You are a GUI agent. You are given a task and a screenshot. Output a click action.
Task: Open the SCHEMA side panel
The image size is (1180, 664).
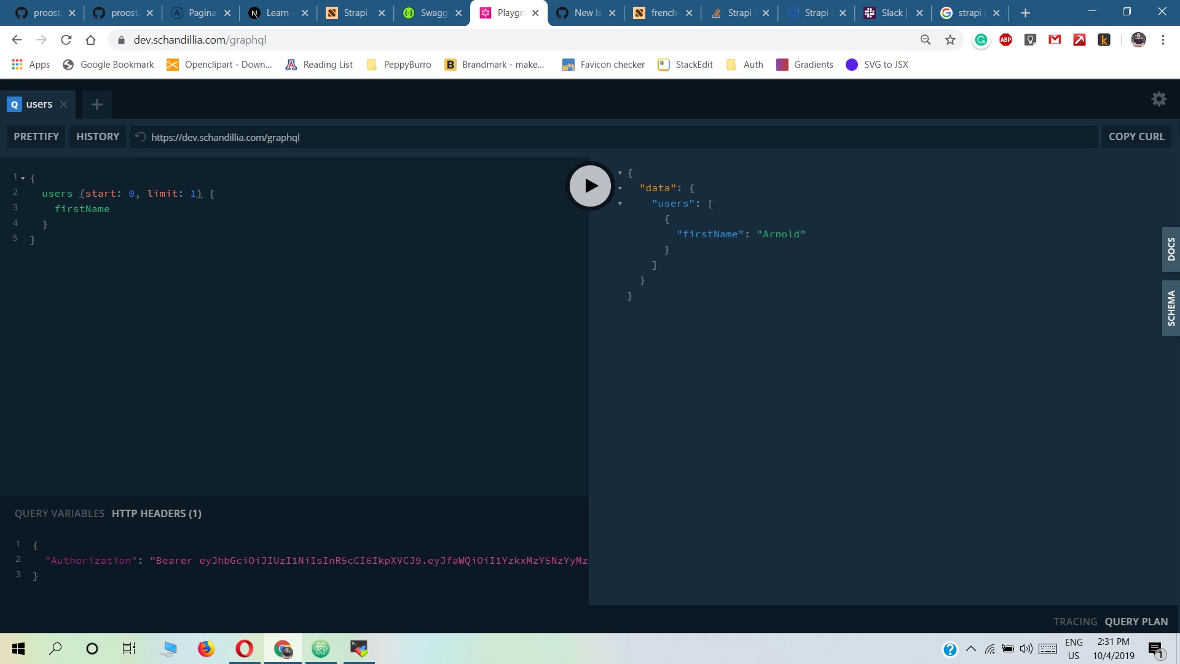pos(1171,308)
